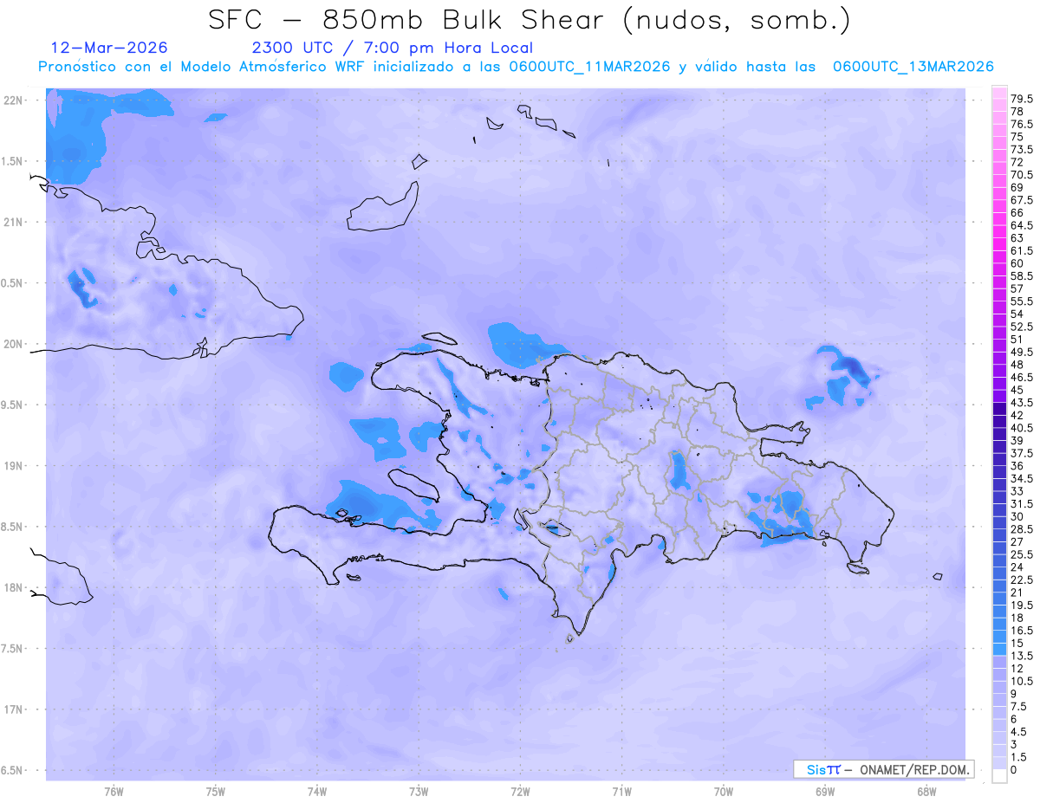Image resolution: width=1040 pixels, height=803 pixels.
Task: Click the '39' color bar value
Action: point(1017,441)
